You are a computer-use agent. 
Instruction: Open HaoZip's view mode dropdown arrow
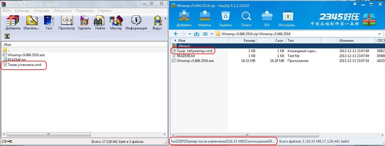(212, 34)
